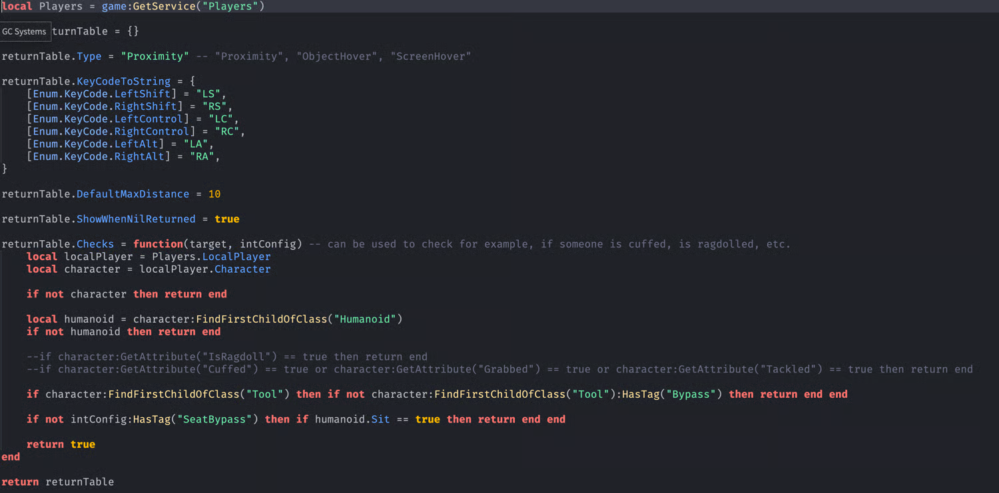Image resolution: width=999 pixels, height=493 pixels.
Task: Click the GC Systems tooltip label
Action: click(x=24, y=31)
